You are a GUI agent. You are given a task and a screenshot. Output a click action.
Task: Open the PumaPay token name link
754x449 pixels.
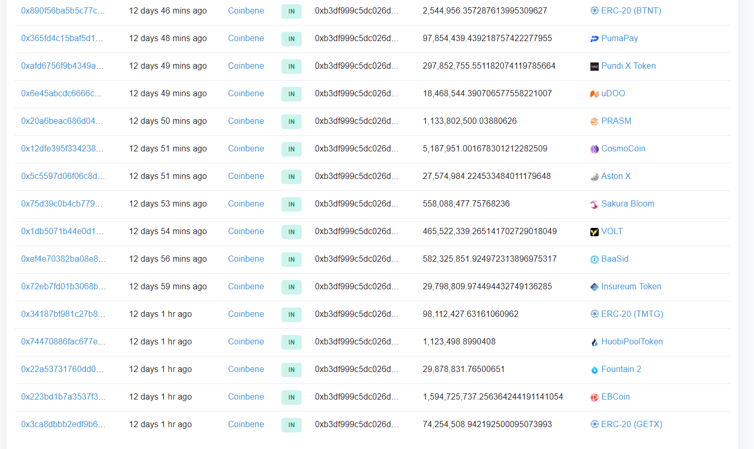[620, 38]
